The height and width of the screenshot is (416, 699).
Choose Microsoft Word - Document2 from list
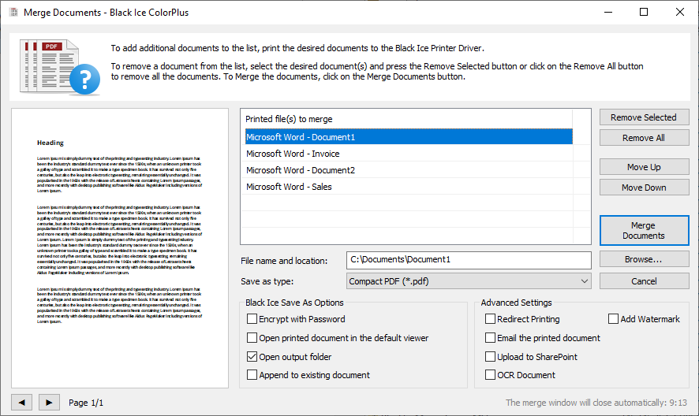click(x=301, y=170)
